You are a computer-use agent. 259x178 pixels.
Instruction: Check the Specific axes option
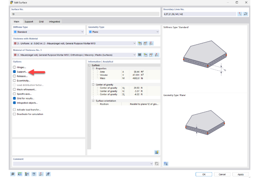point(14,94)
